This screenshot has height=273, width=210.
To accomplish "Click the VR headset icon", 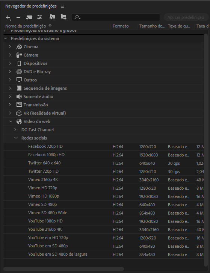I will (19, 113).
